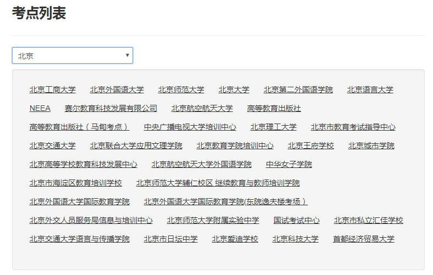Select the 北京师范大学 test center
433x275 pixels.
[181, 89]
